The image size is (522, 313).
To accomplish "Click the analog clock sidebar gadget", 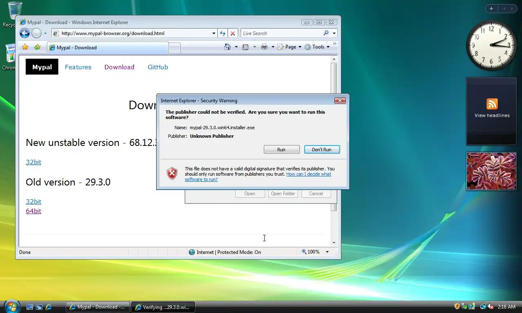I will click(491, 44).
